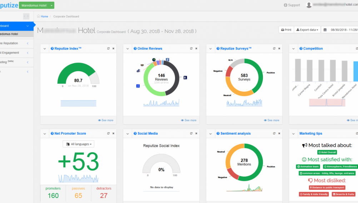Open the Export data dropdown
Image resolution: width=358 pixels, height=203 pixels.
(x=307, y=30)
